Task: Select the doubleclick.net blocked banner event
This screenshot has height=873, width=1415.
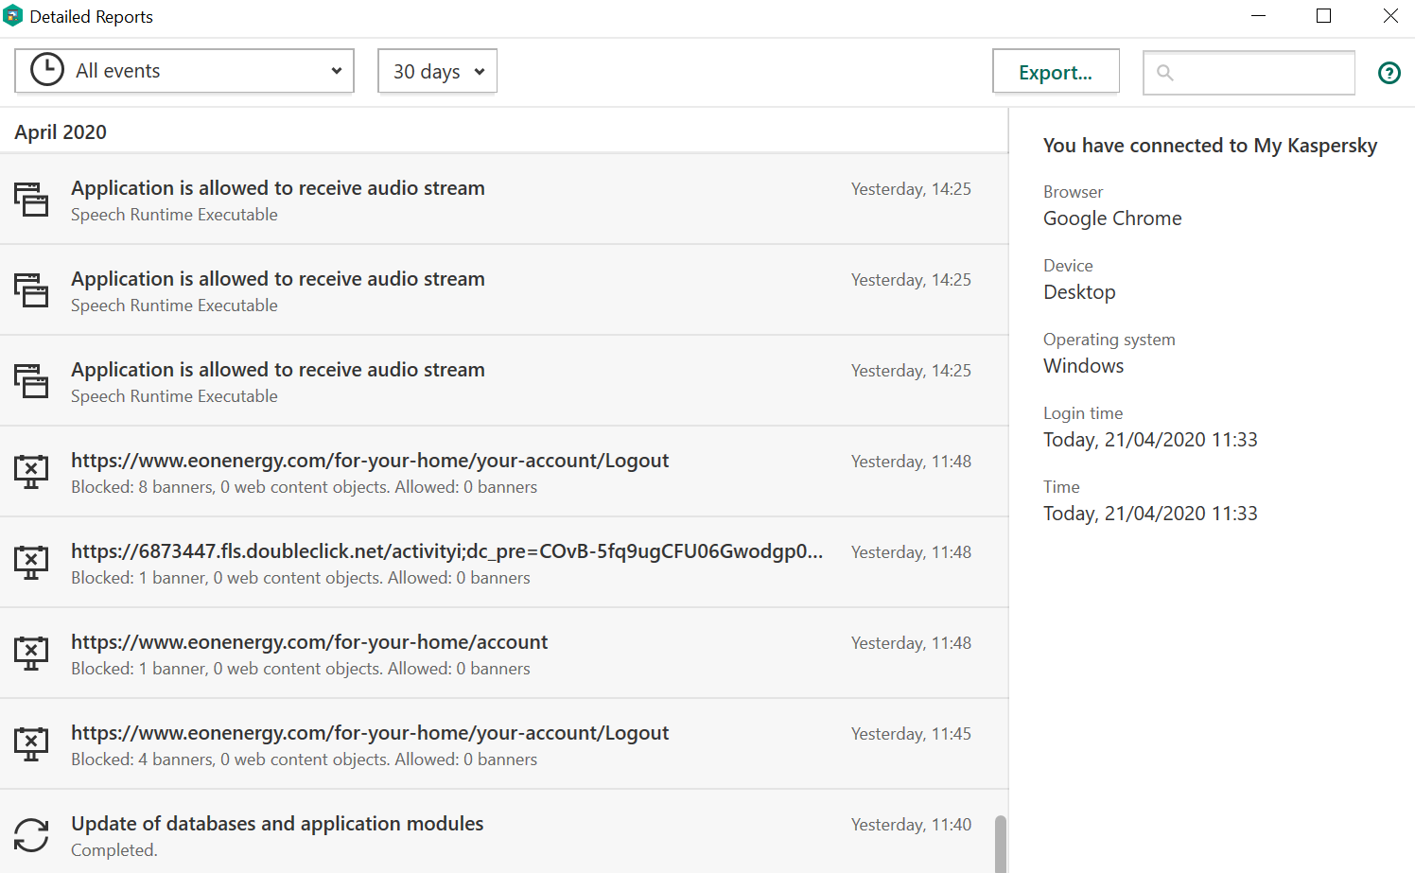Action: 504,563
